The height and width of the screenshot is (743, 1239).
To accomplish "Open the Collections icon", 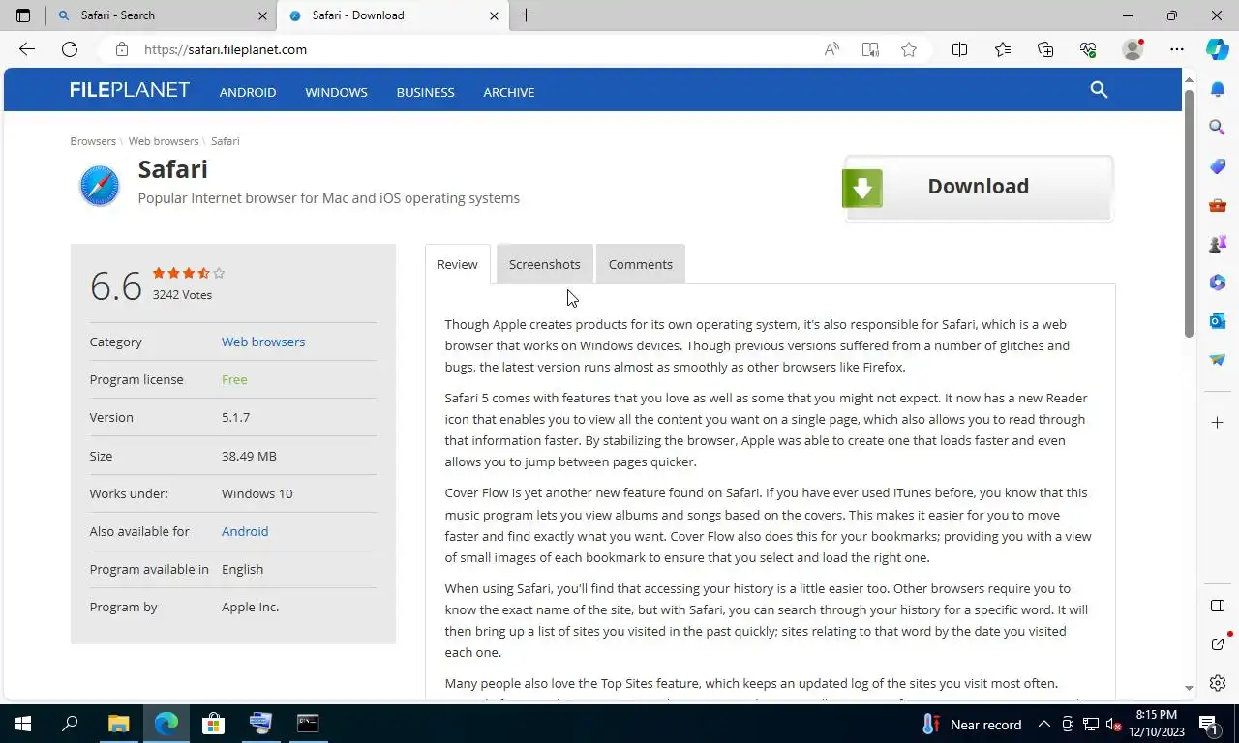I will coord(1045,49).
